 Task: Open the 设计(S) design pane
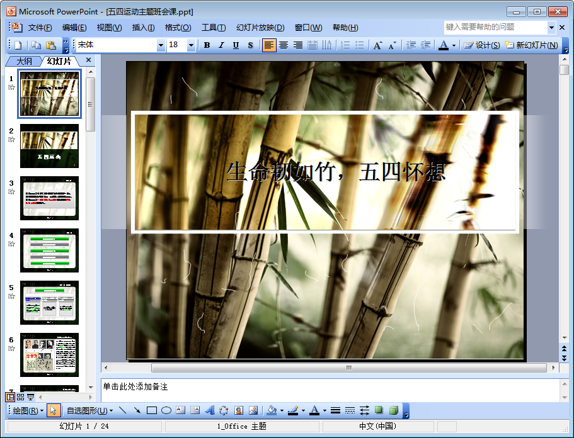[x=482, y=45]
